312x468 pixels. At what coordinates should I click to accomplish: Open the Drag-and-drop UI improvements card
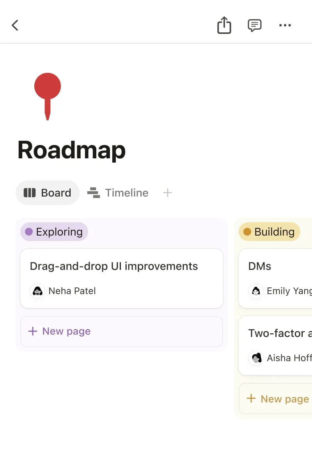pyautogui.click(x=113, y=266)
